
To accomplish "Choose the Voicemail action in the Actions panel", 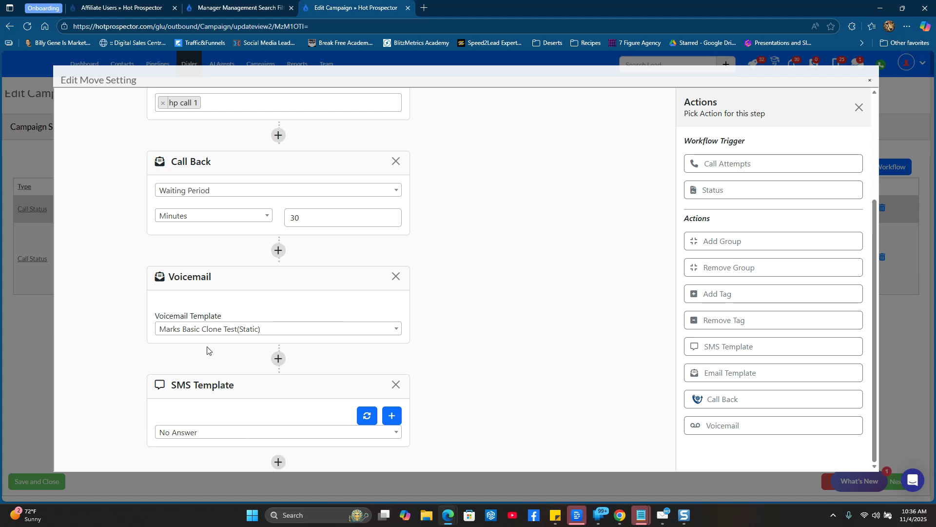I will (773, 426).
